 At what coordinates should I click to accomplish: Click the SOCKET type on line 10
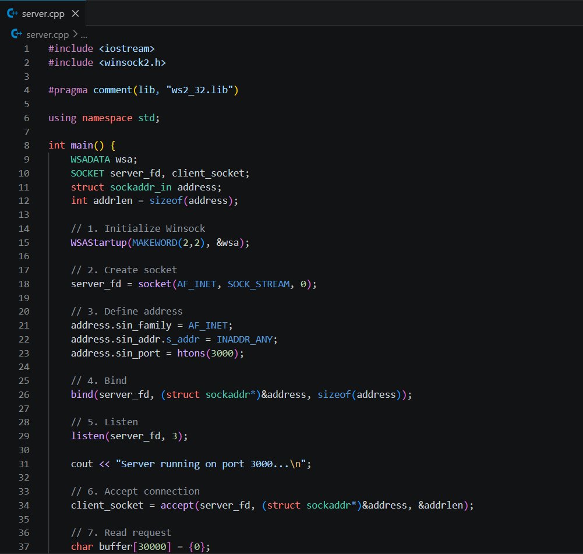87,173
